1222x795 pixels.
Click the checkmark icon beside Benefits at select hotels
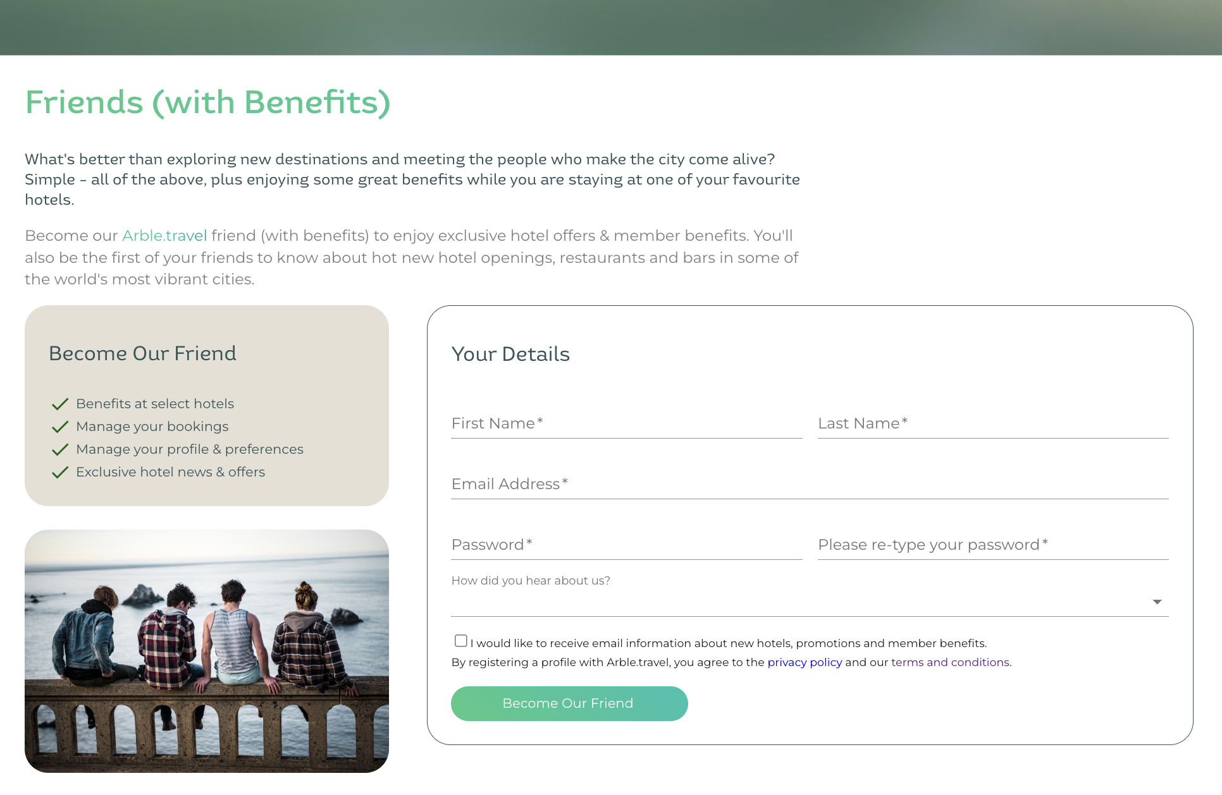(60, 404)
